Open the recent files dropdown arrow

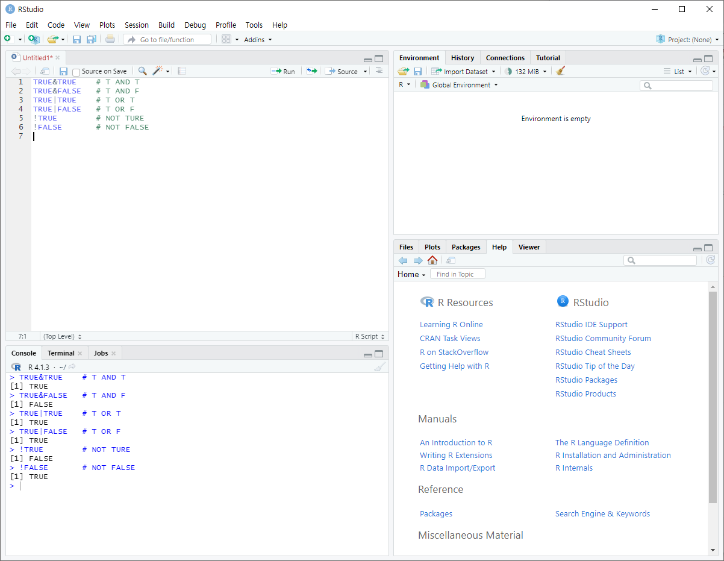pos(63,39)
